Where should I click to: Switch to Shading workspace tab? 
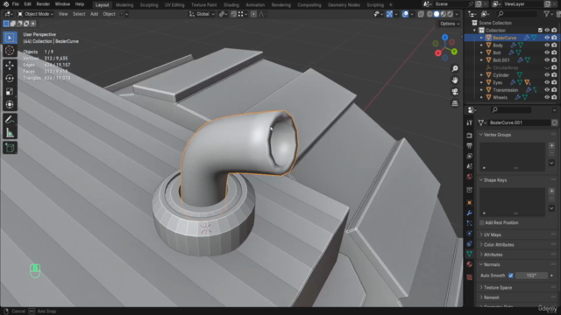pyautogui.click(x=231, y=5)
